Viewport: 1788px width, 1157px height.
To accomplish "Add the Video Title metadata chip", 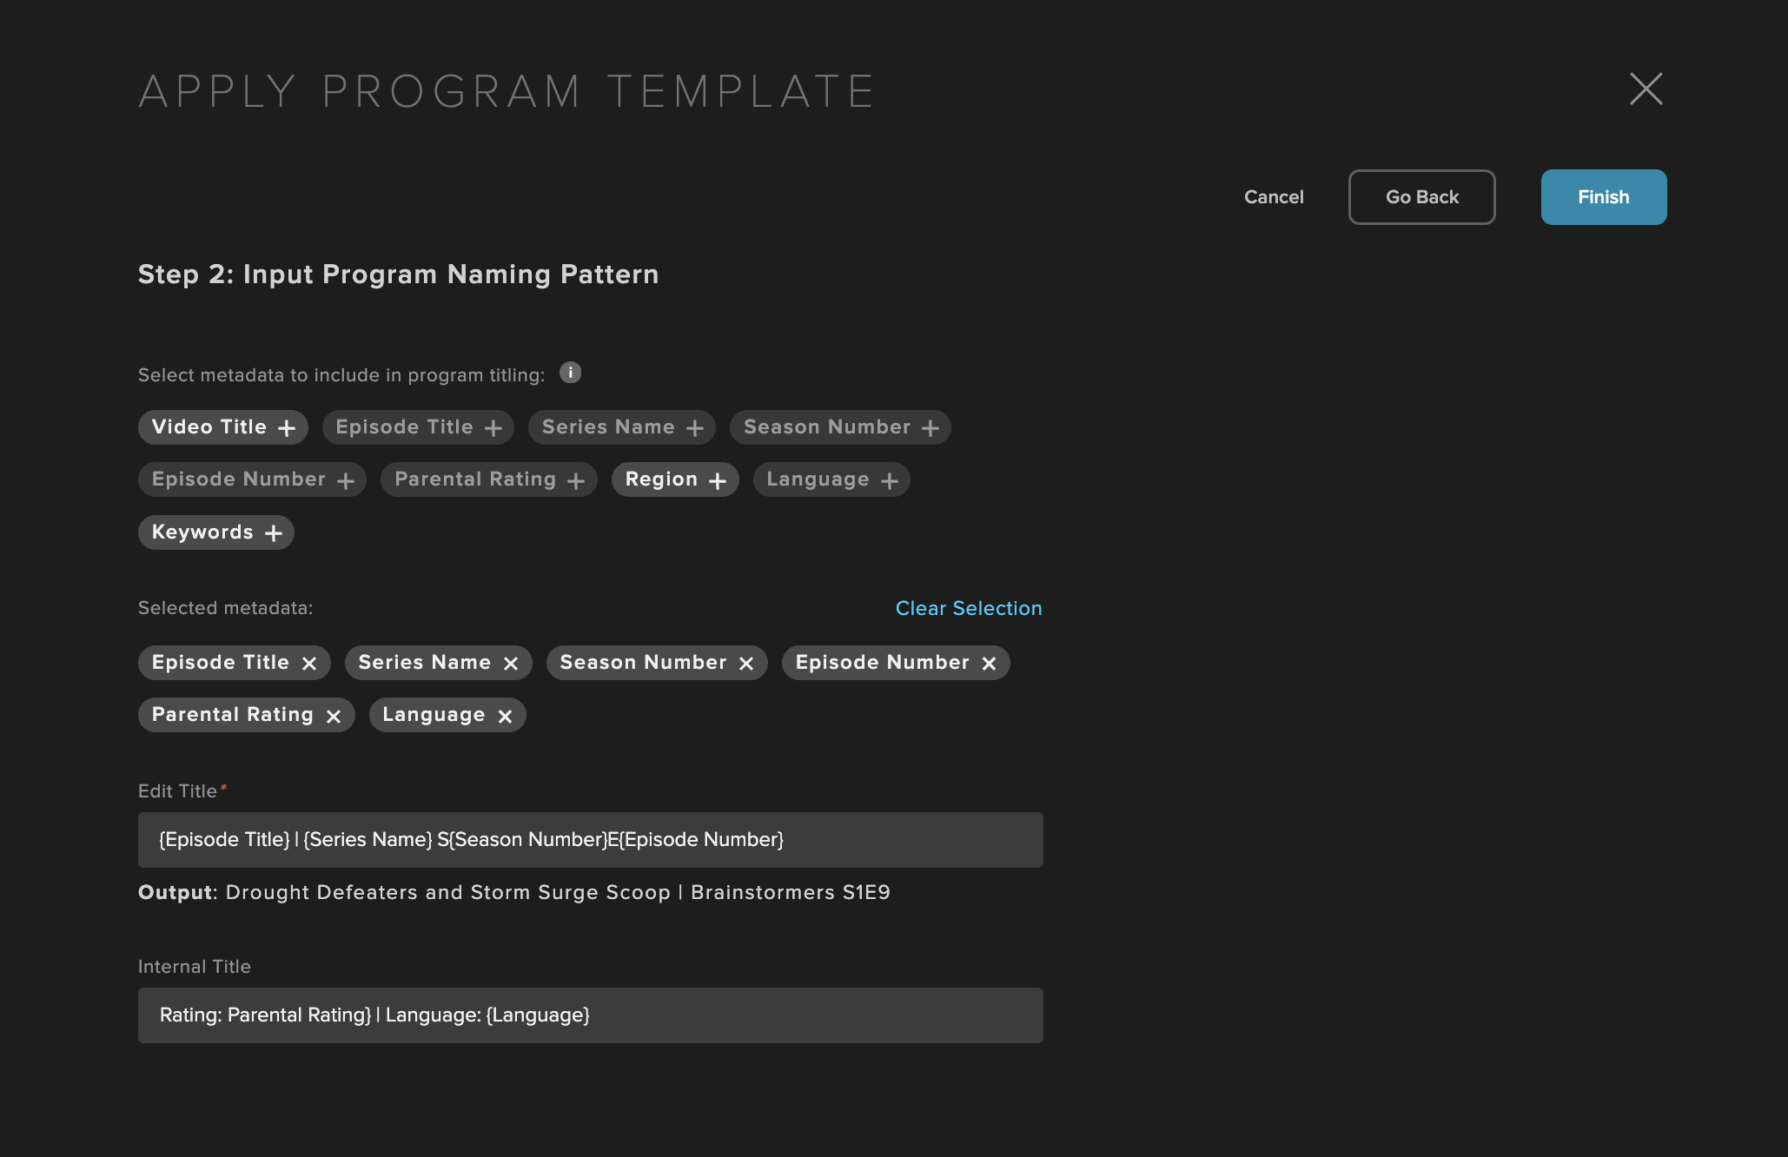I will pos(223,427).
